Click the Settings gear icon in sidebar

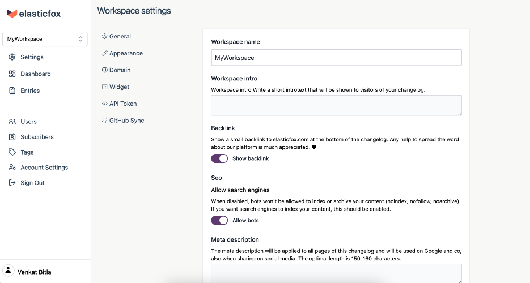12,57
